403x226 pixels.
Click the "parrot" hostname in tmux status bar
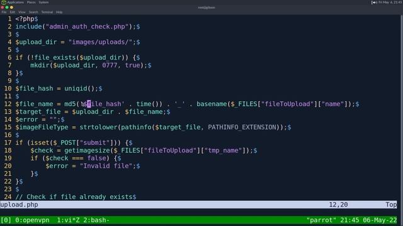pos(321,220)
